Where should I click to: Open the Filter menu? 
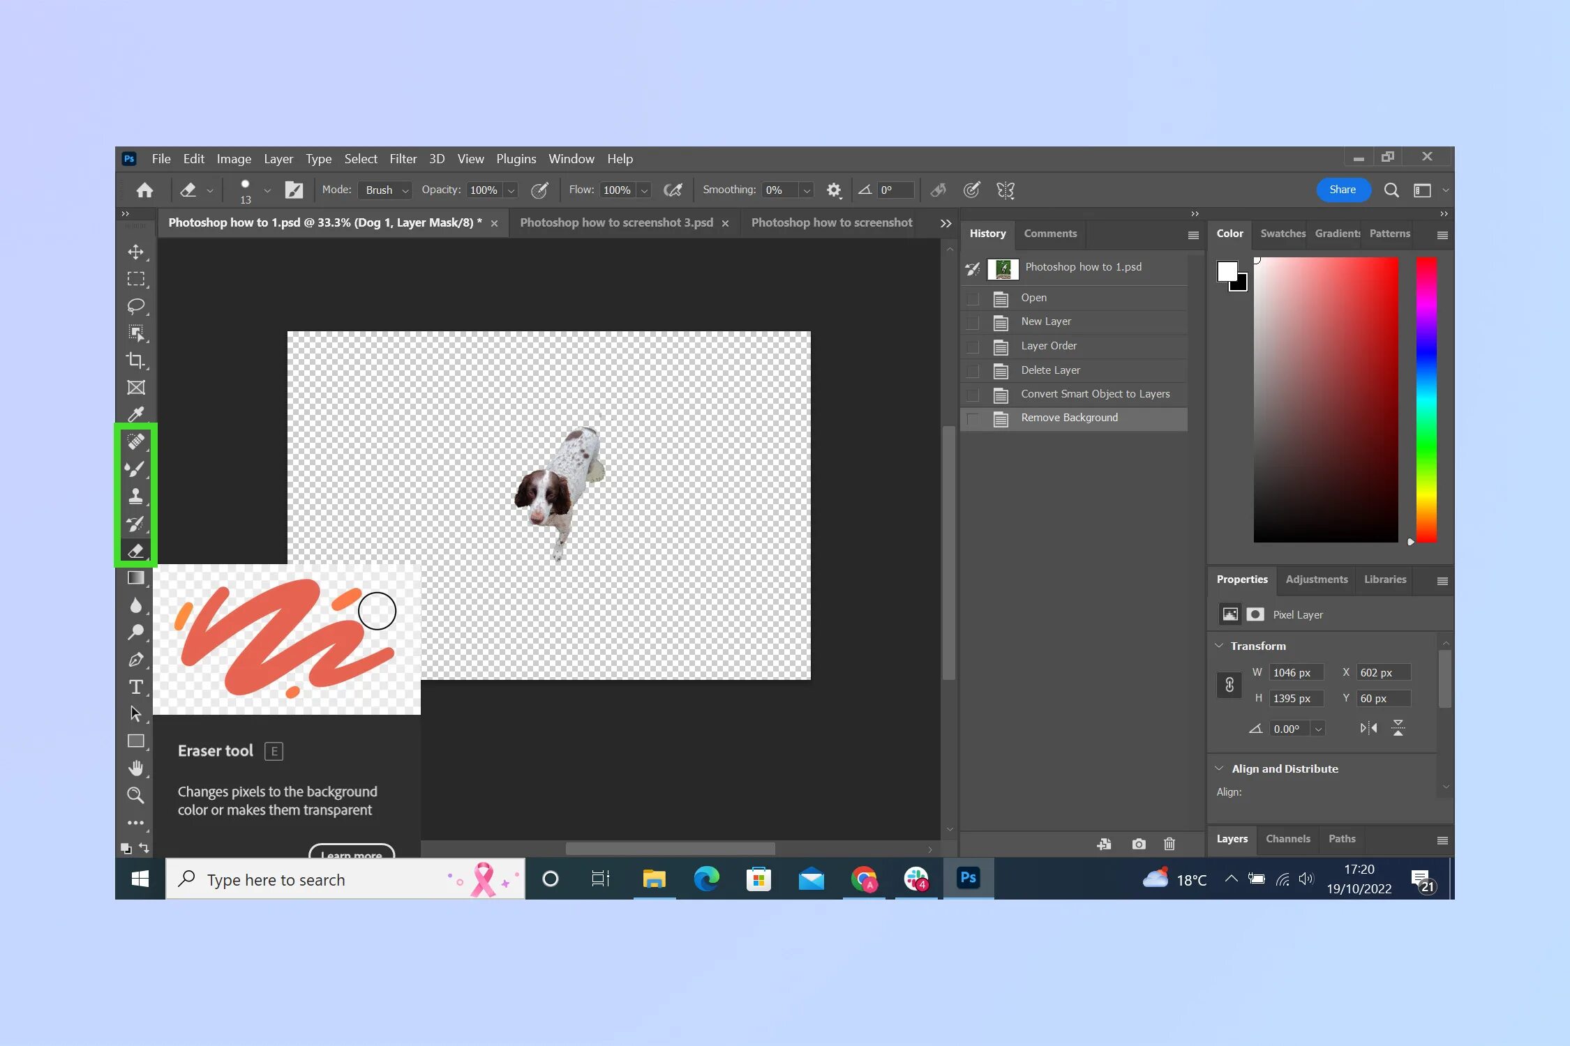click(403, 158)
